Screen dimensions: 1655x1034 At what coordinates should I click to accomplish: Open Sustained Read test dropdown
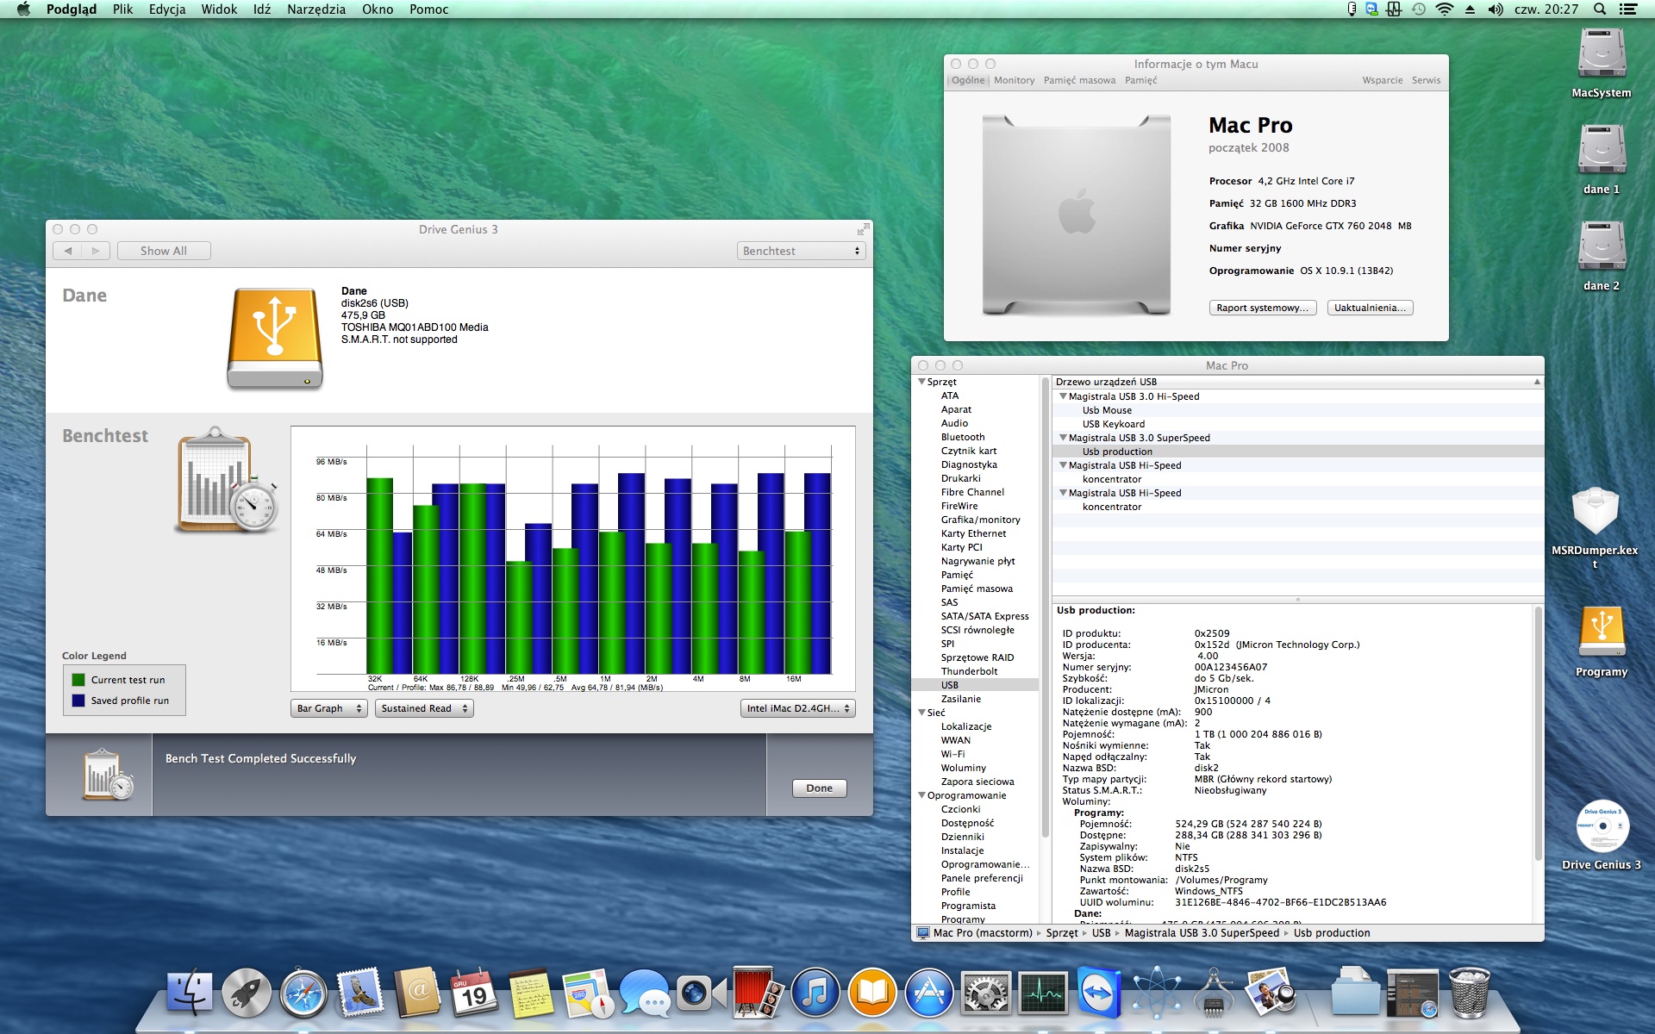point(424,708)
